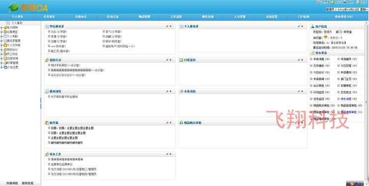The image size is (369, 186).
Task: Click the 电子闹钟 horn icon in sidebar
Action: pos(5,27)
